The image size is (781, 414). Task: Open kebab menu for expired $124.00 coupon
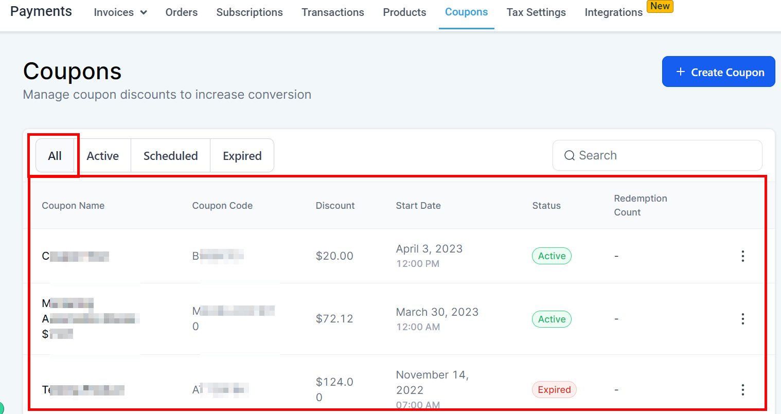pos(742,390)
